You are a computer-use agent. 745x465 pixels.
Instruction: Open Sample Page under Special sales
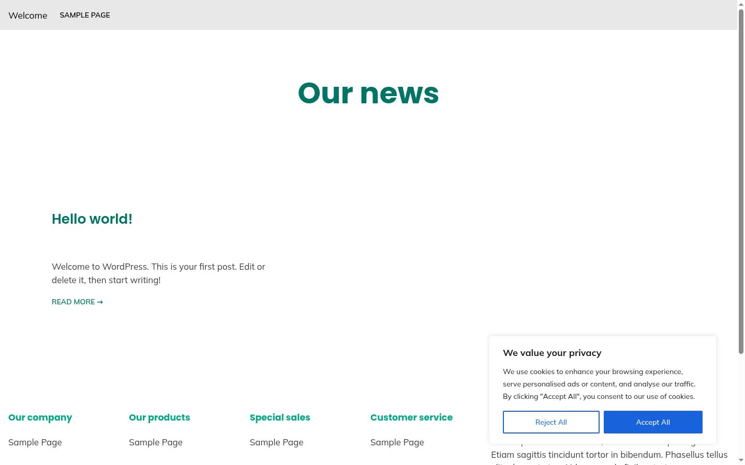coord(276,442)
